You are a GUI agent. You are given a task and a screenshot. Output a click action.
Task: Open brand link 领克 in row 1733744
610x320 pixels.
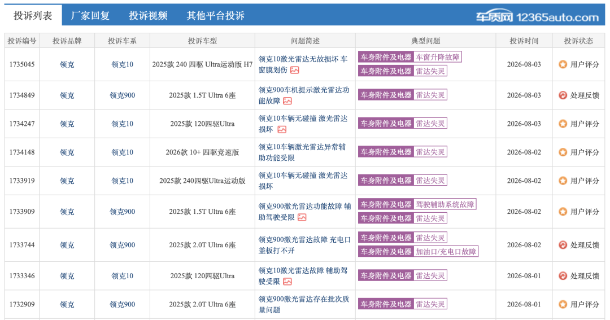67,245
